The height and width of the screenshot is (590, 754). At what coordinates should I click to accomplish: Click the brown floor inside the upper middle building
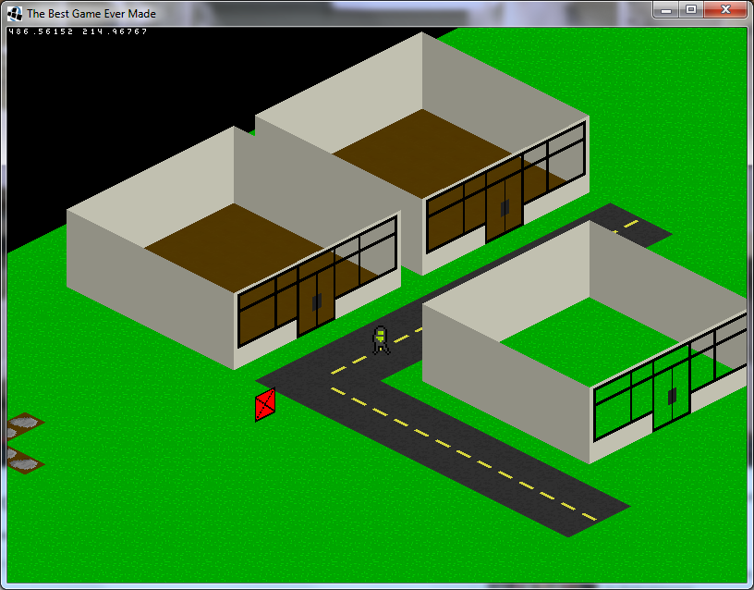coord(422,153)
